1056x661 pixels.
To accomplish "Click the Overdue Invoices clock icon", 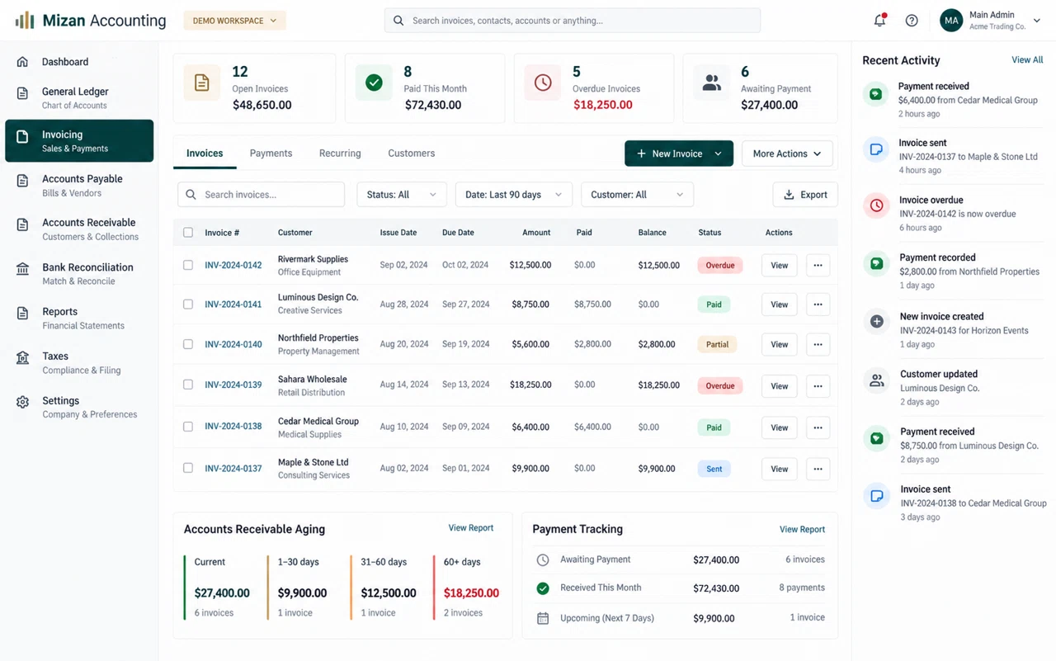I will (543, 83).
